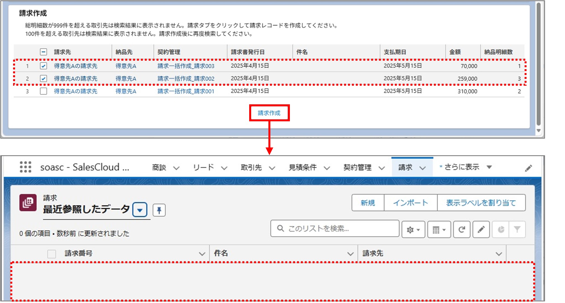Pin the 最近参照したデータ list view

point(160,210)
